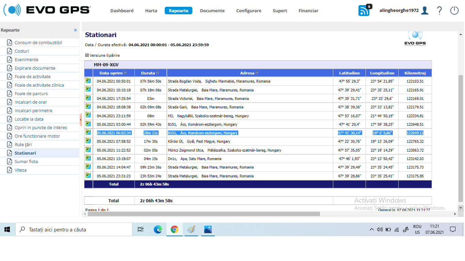Select Foaie de parcurs report
465x261 pixels.
click(x=31, y=93)
